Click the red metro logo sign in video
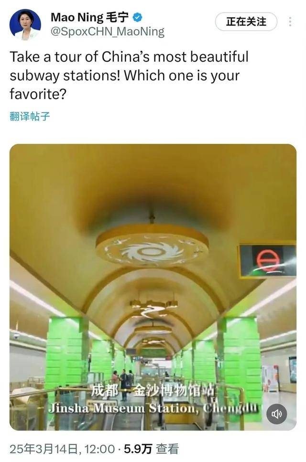This screenshot has width=306, height=462. click(x=268, y=260)
